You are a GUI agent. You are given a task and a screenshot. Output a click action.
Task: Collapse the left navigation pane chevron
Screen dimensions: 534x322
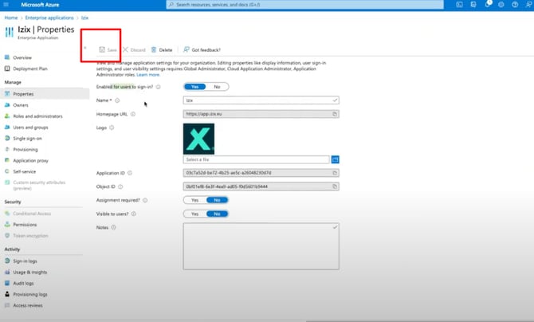point(85,48)
